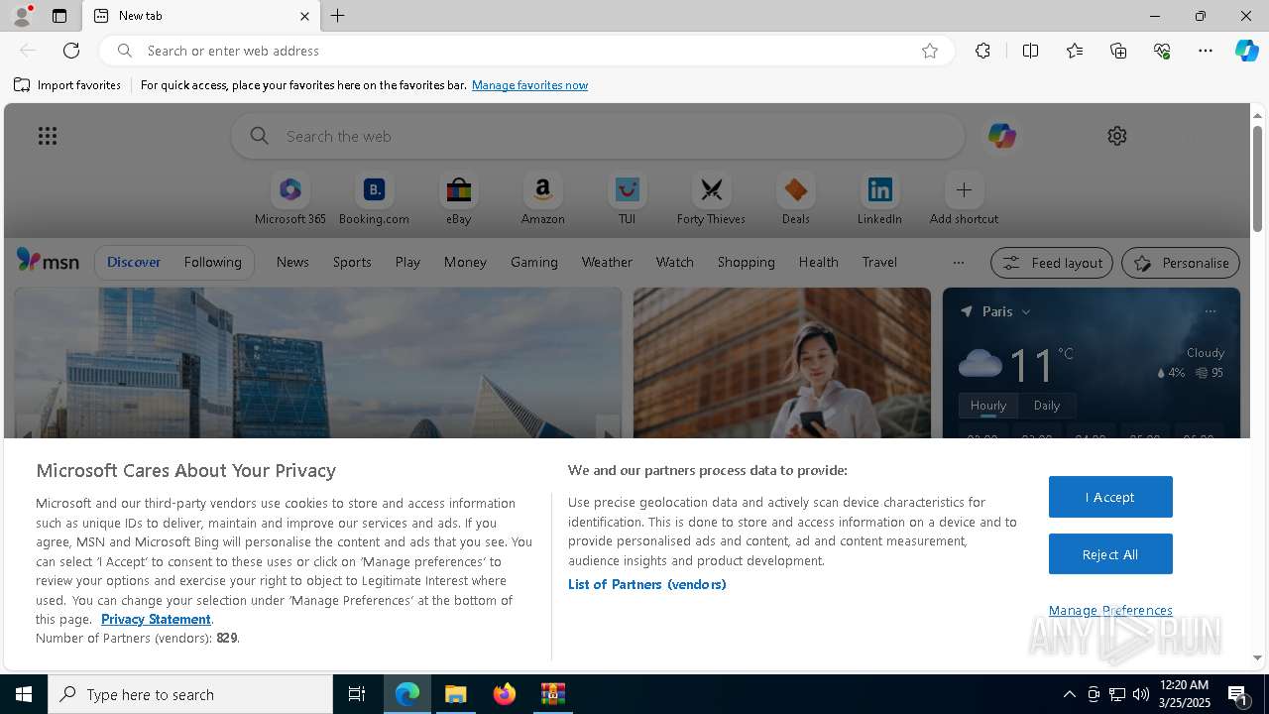1269x714 pixels.
Task: Open the app launcher grid icon
Action: [x=48, y=136]
